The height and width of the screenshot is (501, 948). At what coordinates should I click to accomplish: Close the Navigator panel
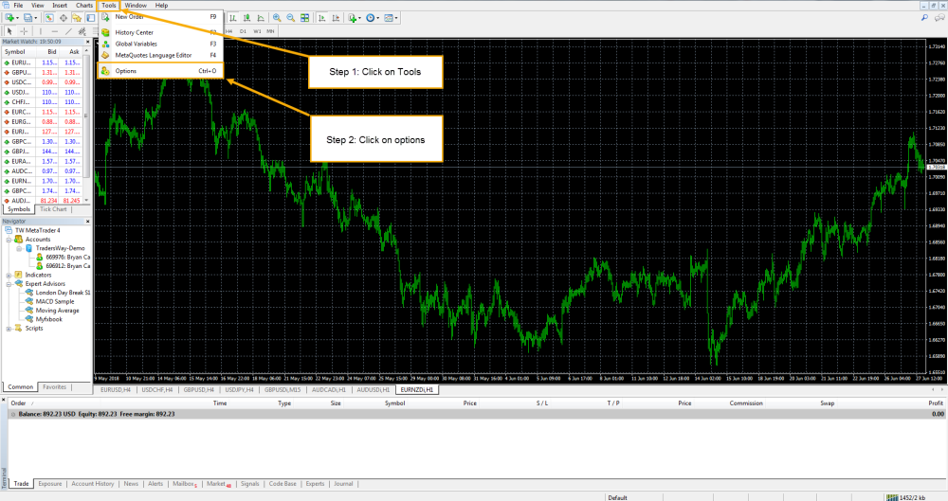coord(87,222)
